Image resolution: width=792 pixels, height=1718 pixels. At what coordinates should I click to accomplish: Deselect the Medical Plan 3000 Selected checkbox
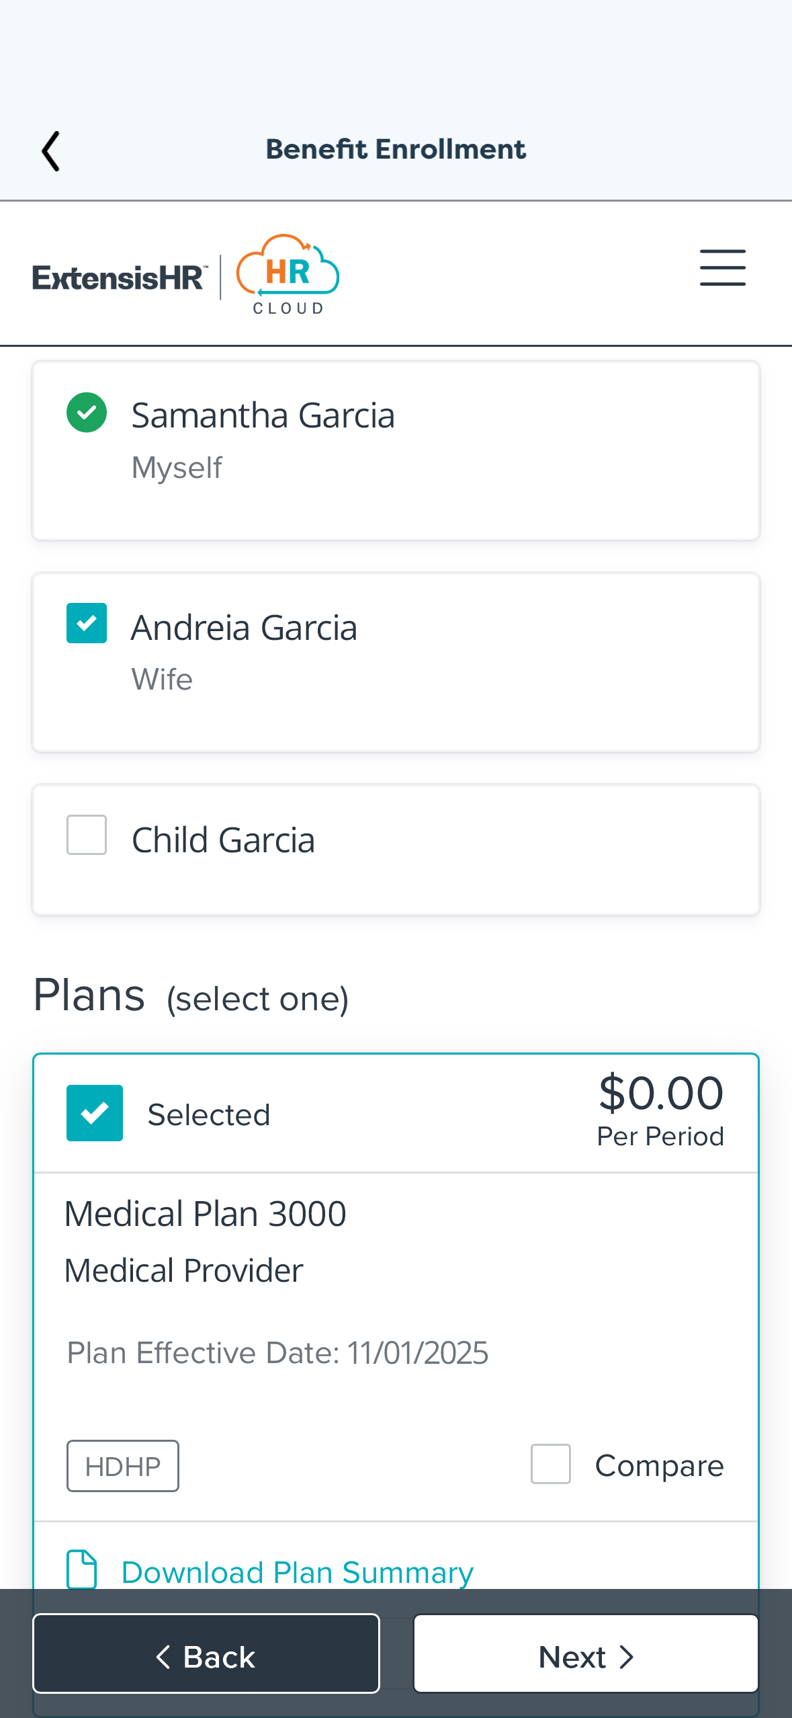click(95, 1113)
